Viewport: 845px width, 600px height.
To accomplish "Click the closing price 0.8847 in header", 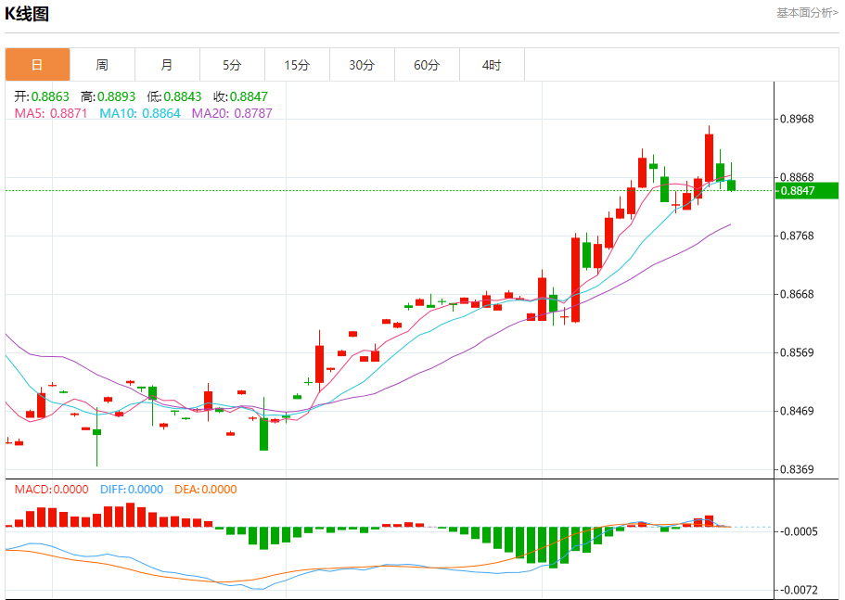I will click(249, 96).
